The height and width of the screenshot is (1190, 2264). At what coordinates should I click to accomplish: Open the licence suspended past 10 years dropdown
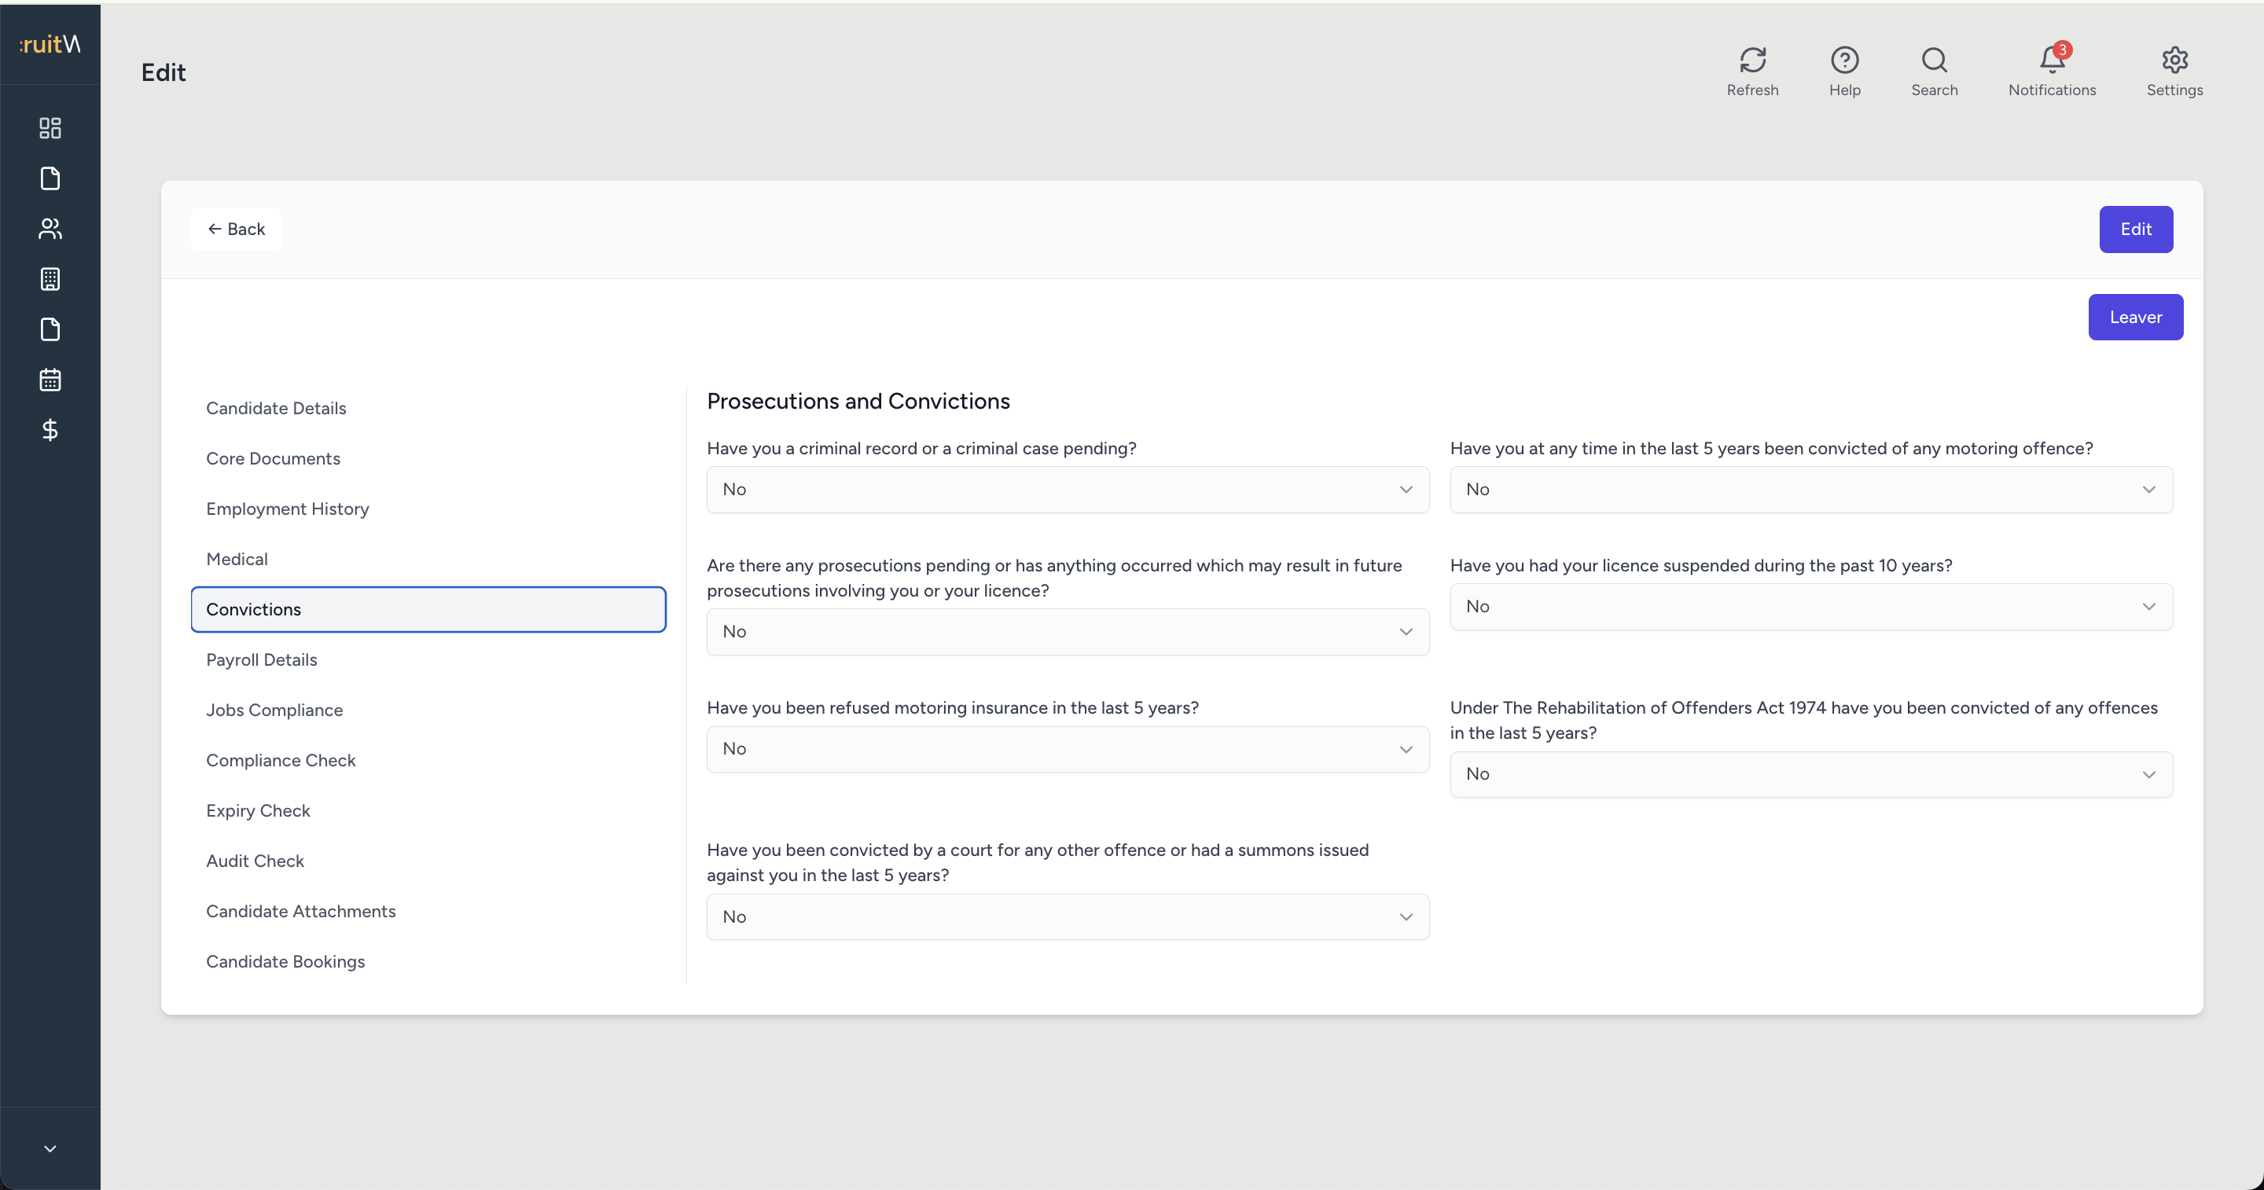tap(1810, 607)
